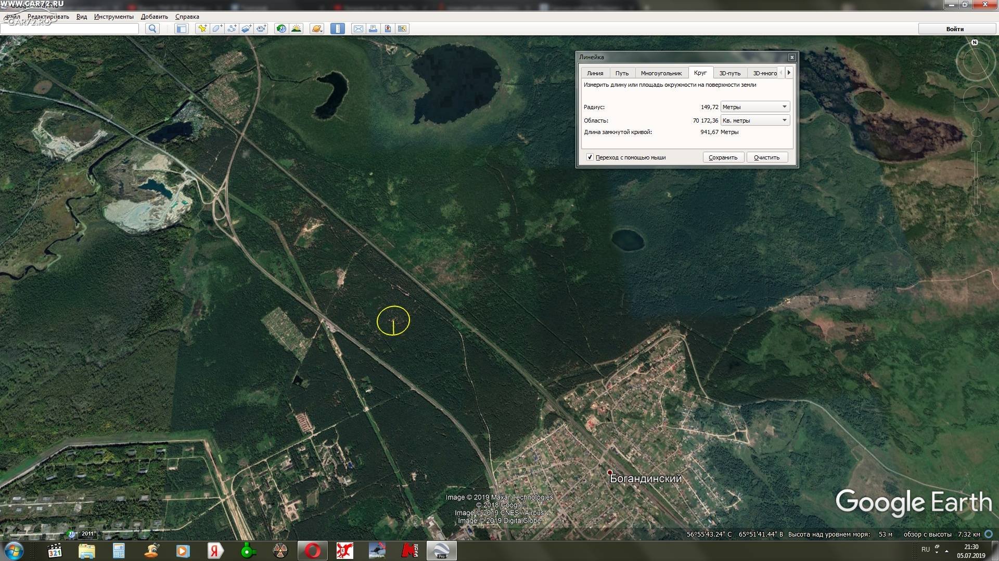Image resolution: width=999 pixels, height=561 pixels.
Task: Toggle sunlight across landscape icon
Action: [x=296, y=29]
